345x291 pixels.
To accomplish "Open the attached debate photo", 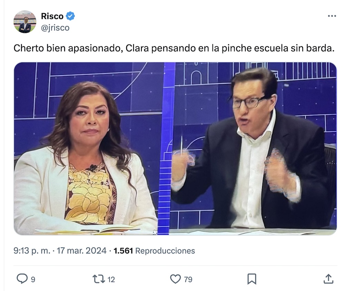I will click(x=175, y=149).
